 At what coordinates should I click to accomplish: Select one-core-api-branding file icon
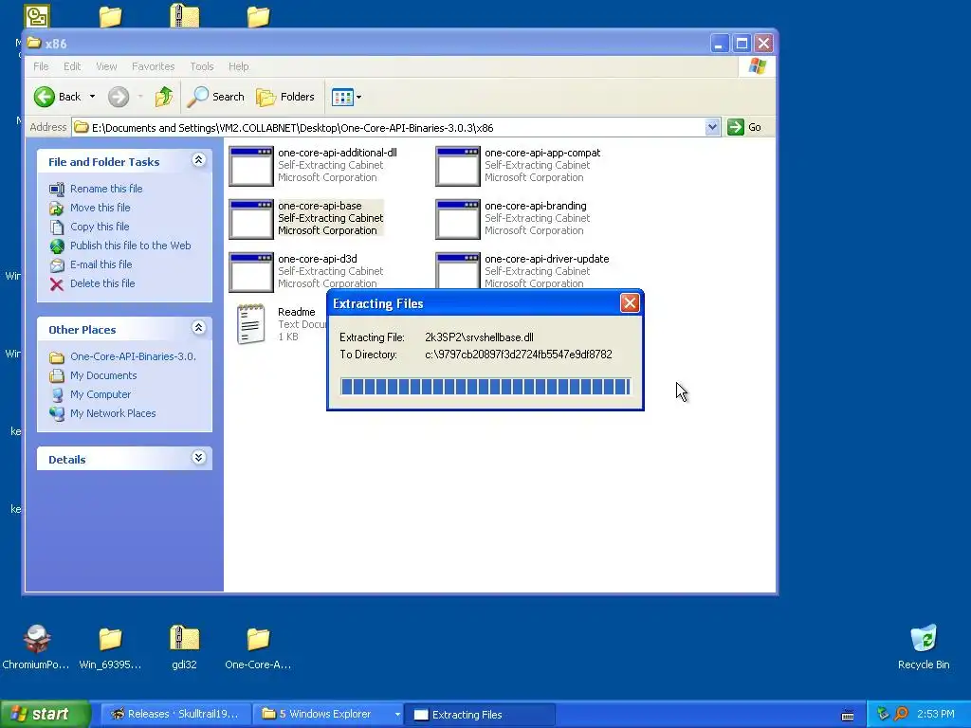click(x=458, y=219)
